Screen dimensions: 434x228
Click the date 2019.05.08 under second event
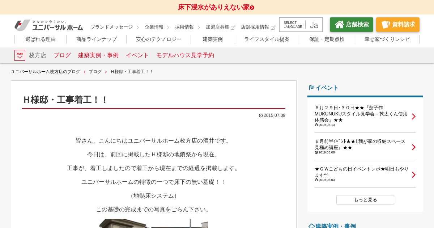325,152
